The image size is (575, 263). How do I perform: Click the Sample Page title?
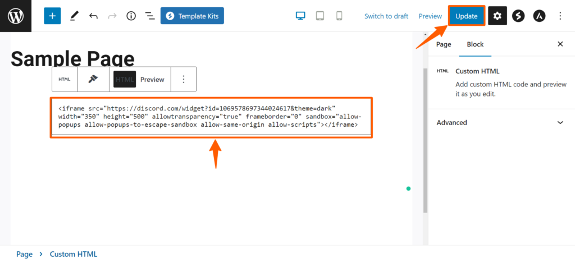pyautogui.click(x=72, y=59)
